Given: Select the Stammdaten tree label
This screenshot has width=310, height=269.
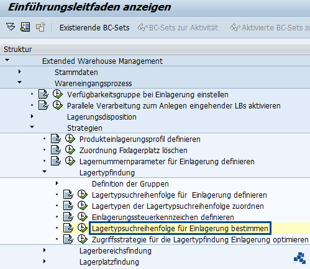Looking at the screenshot, I should (x=76, y=73).
